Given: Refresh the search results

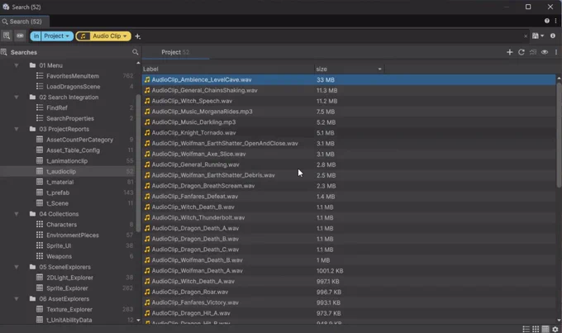Looking at the screenshot, I should [x=522, y=52].
